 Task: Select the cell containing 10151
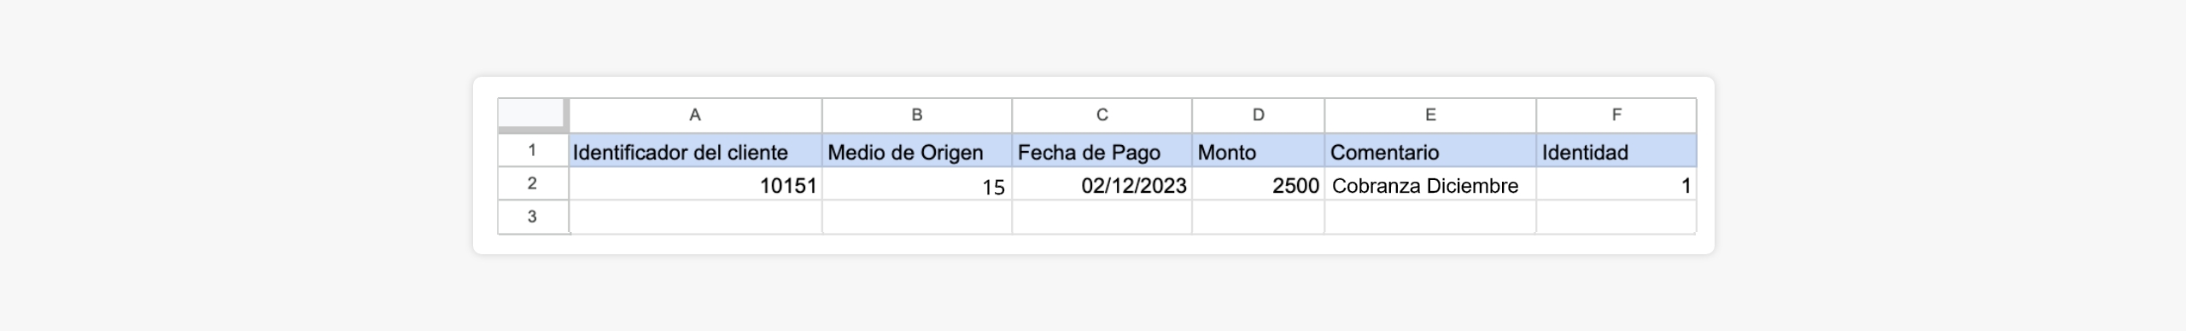pyautogui.click(x=695, y=184)
